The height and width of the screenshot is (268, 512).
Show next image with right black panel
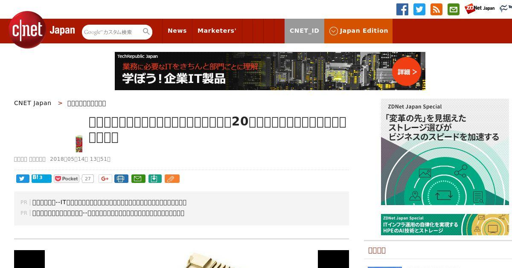coord(333,259)
